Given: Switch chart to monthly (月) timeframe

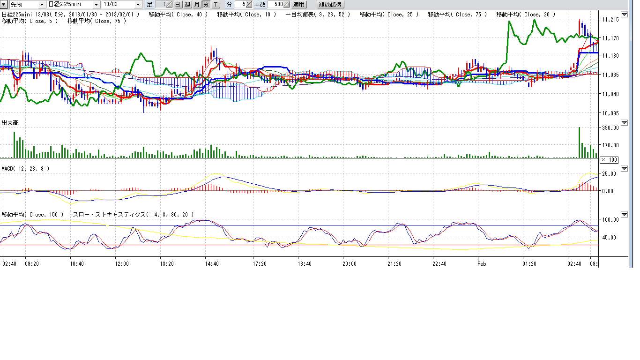Looking at the screenshot, I should 197,4.
